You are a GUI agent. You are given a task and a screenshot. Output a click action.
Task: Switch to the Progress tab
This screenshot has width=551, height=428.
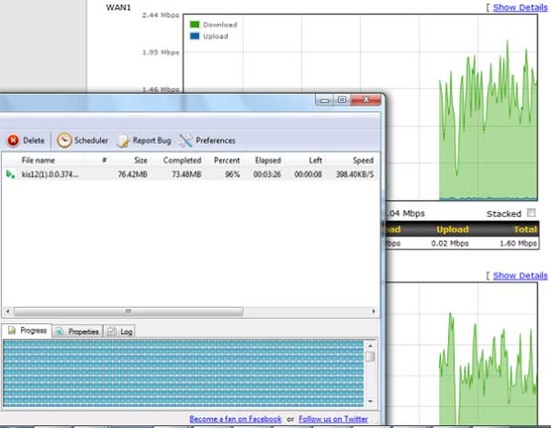tap(27, 331)
